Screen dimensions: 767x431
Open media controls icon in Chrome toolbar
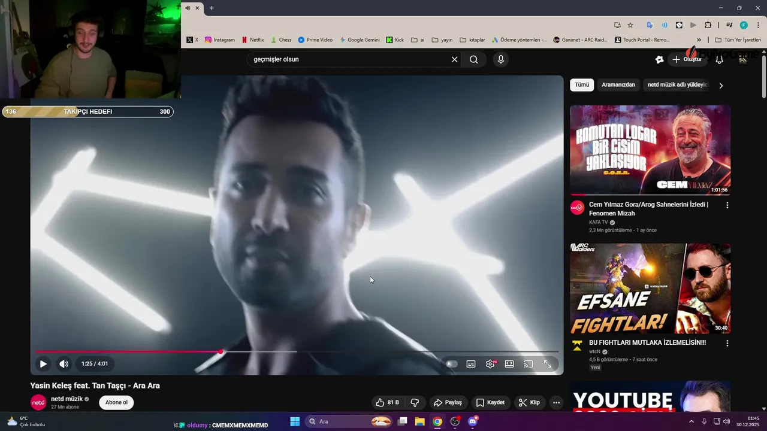(x=729, y=25)
